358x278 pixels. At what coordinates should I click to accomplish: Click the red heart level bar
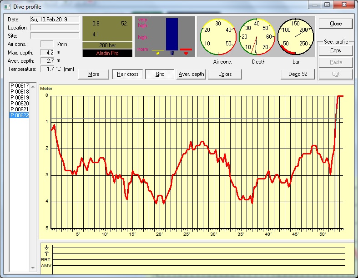[186, 50]
